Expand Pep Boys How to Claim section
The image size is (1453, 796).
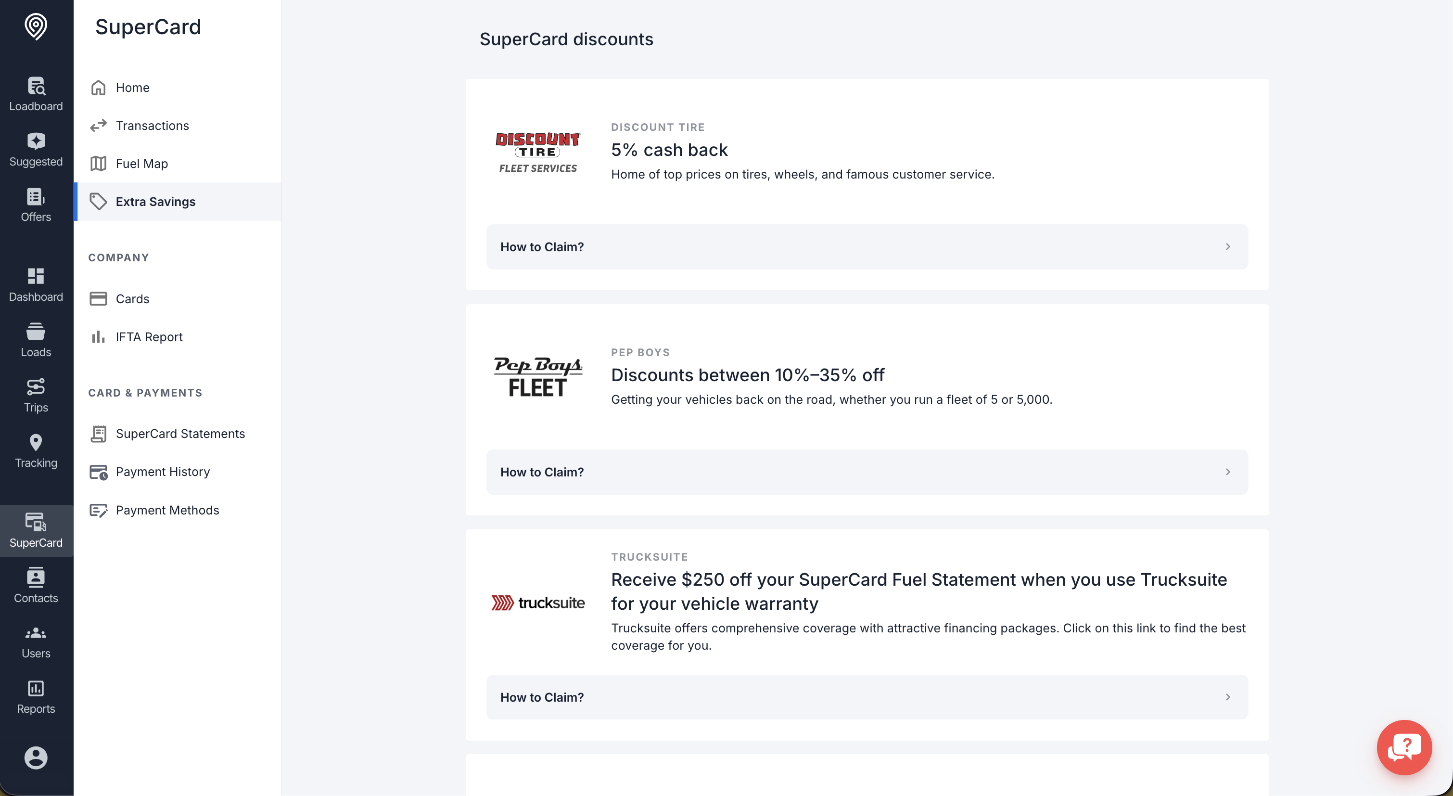pyautogui.click(x=867, y=472)
